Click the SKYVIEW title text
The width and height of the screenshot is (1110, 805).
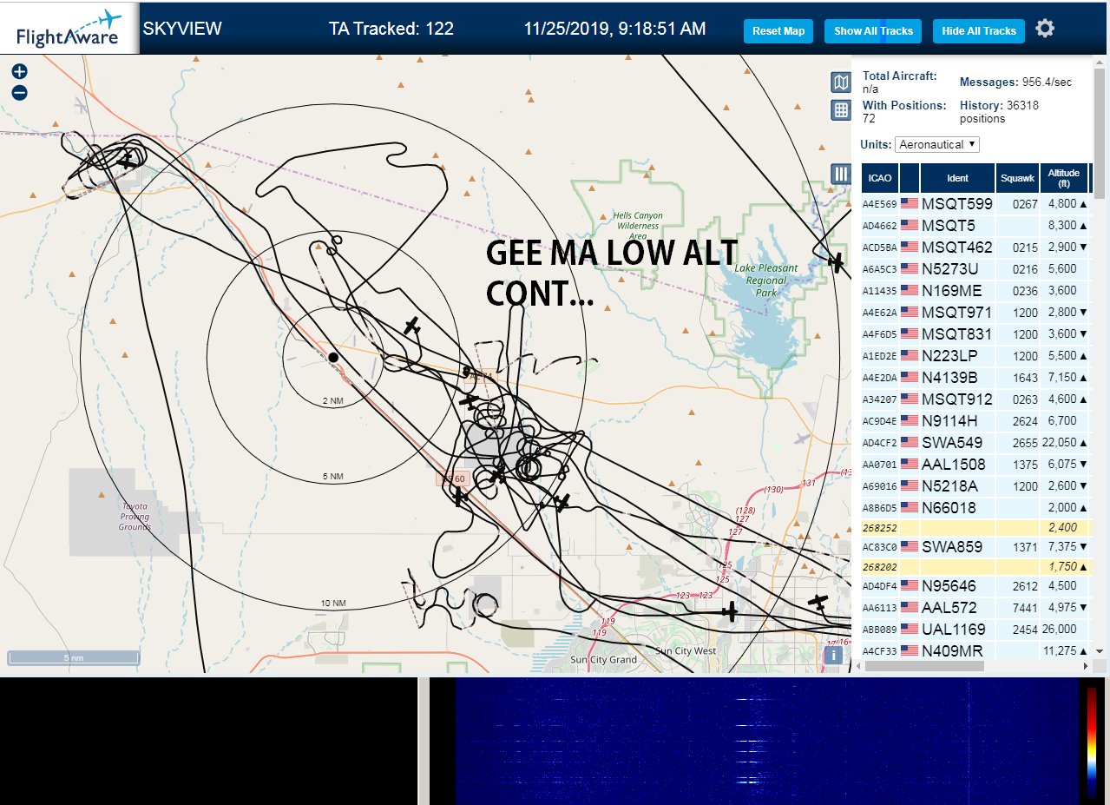[x=182, y=29]
